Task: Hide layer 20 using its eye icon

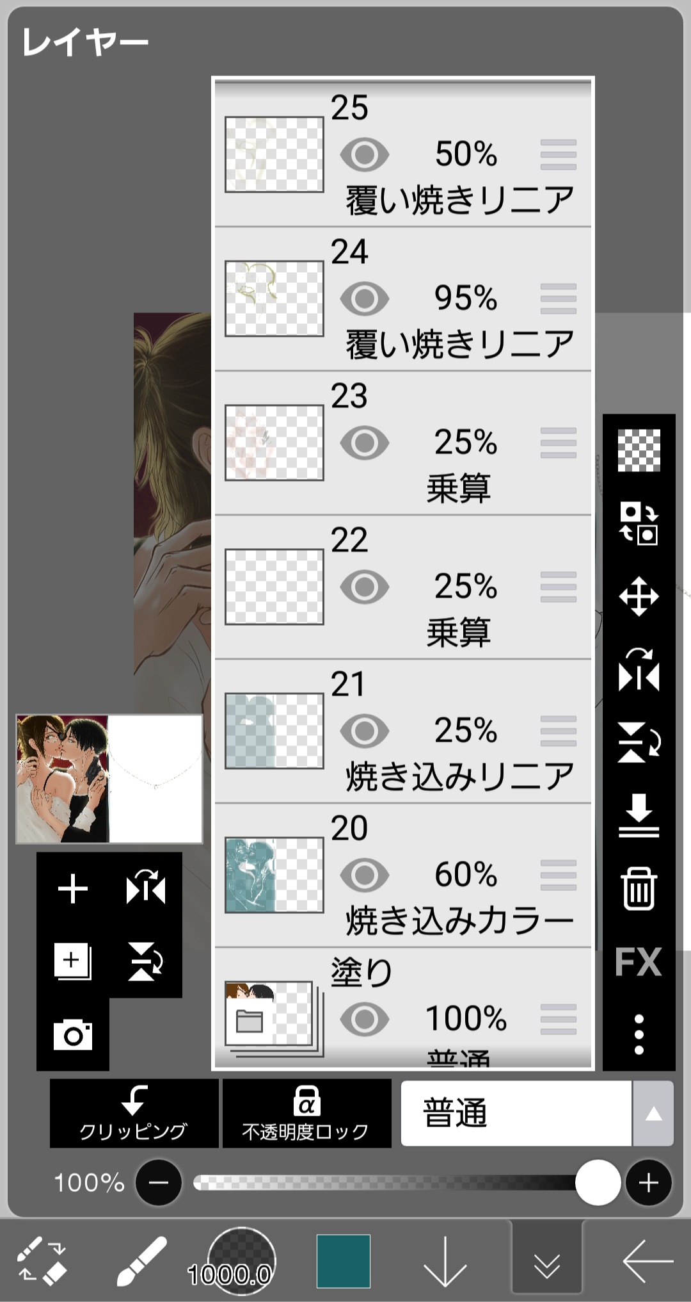Action: point(364,875)
